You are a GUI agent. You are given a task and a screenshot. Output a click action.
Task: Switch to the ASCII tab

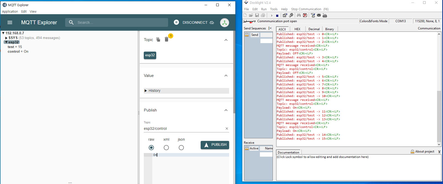pyautogui.click(x=282, y=29)
